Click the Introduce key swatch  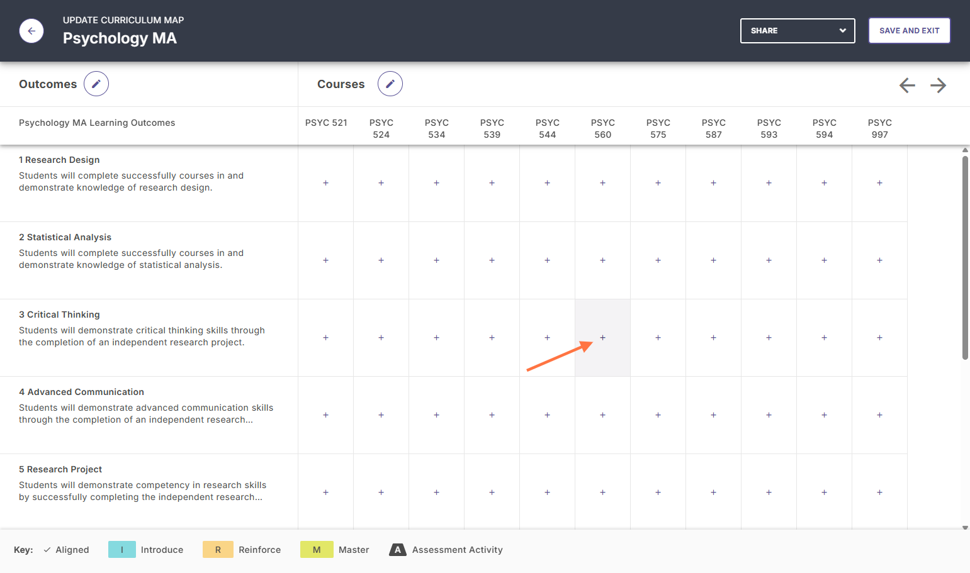(x=122, y=550)
